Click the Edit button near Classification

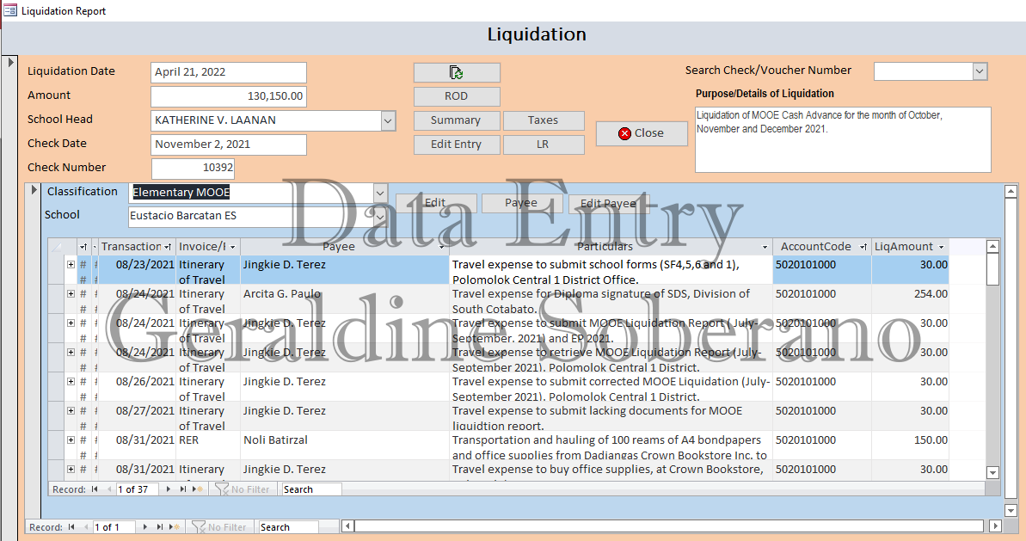(436, 204)
